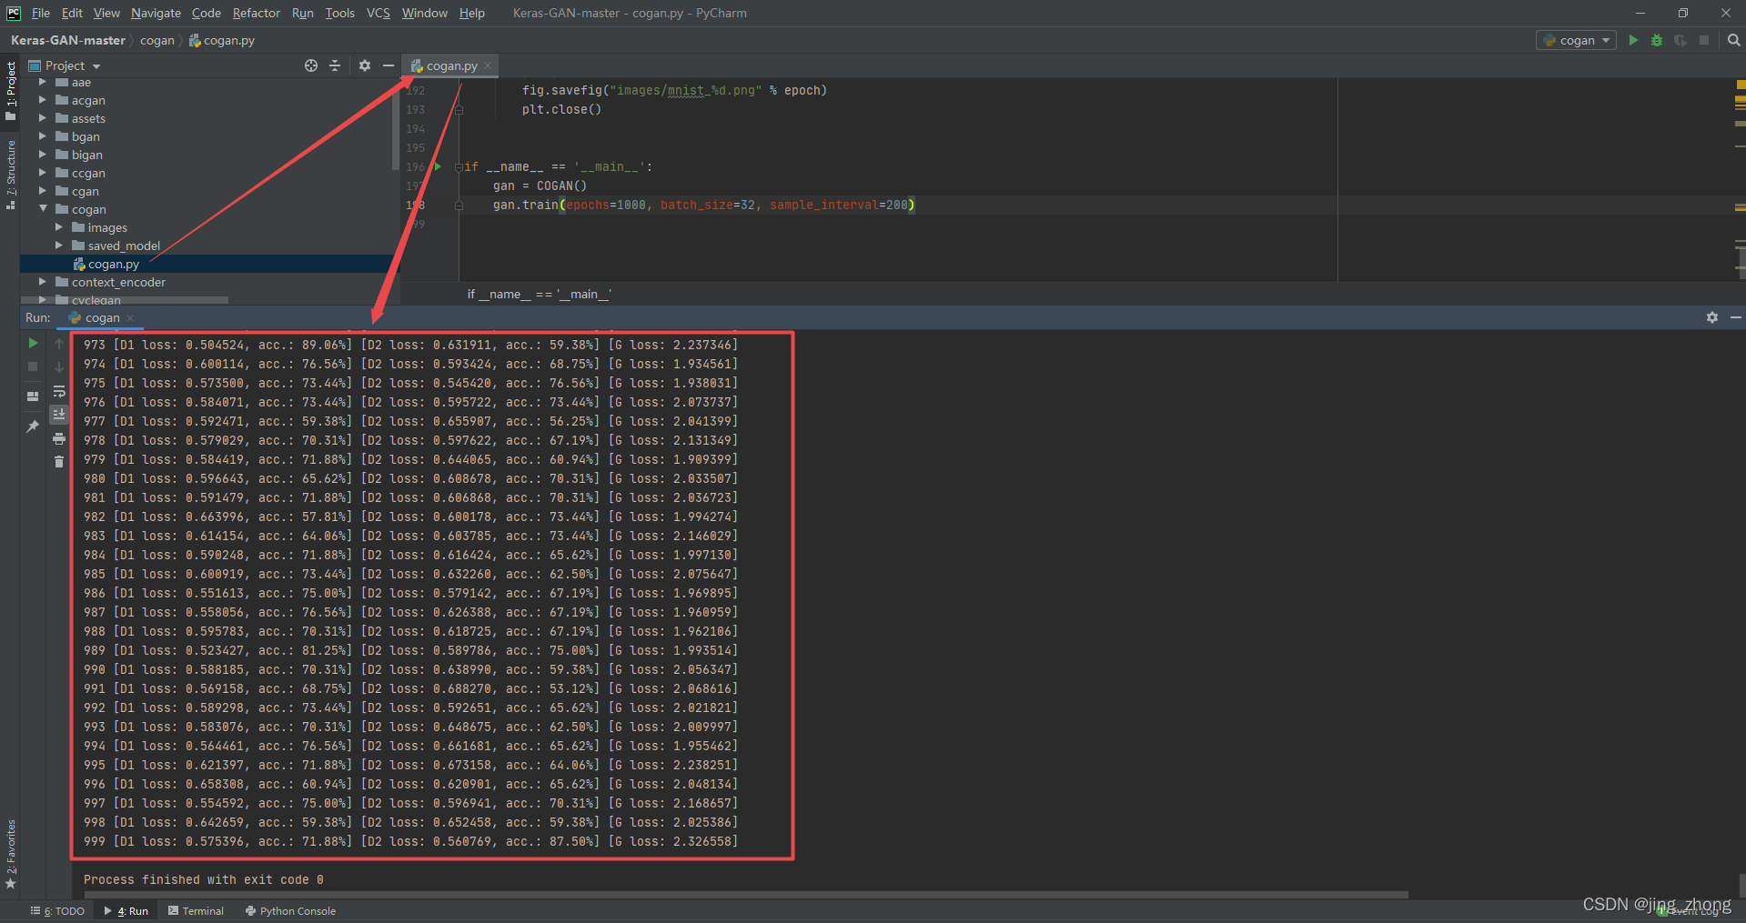Rerun cogan using Run panel green arrow
This screenshot has width=1746, height=923.
(33, 343)
